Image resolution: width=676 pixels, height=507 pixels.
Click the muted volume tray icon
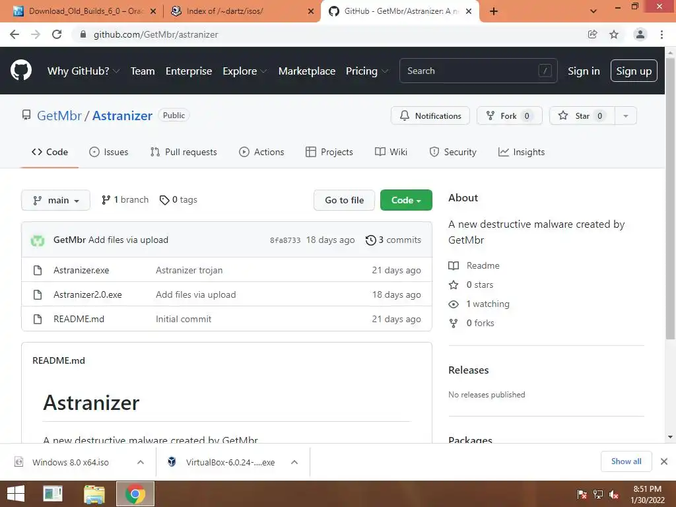(614, 494)
